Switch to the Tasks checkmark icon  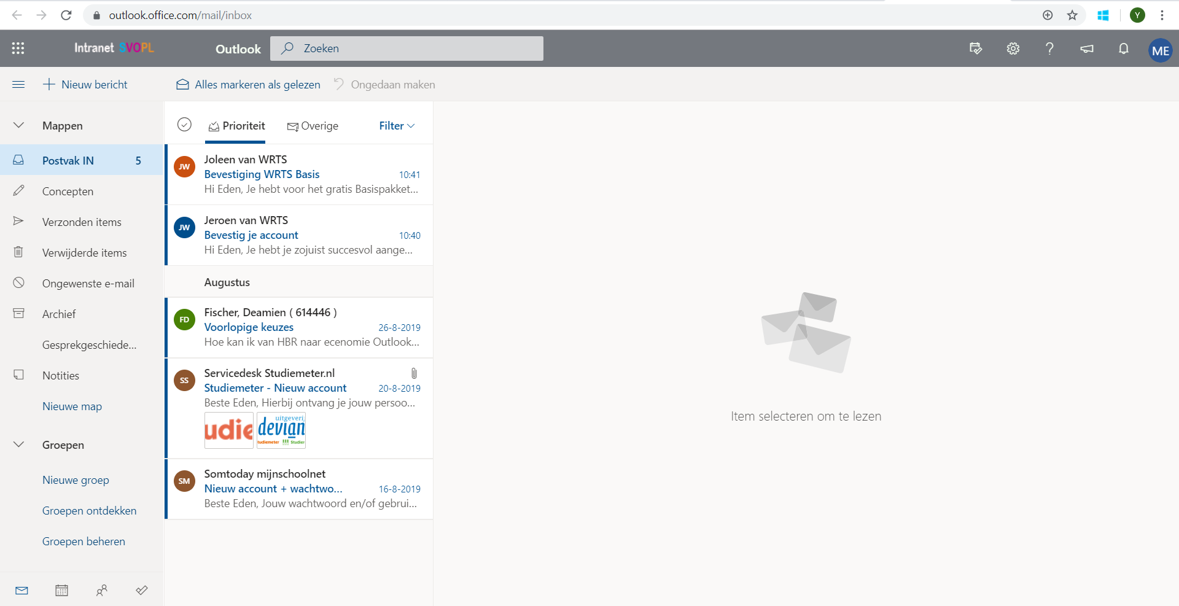pyautogui.click(x=142, y=590)
